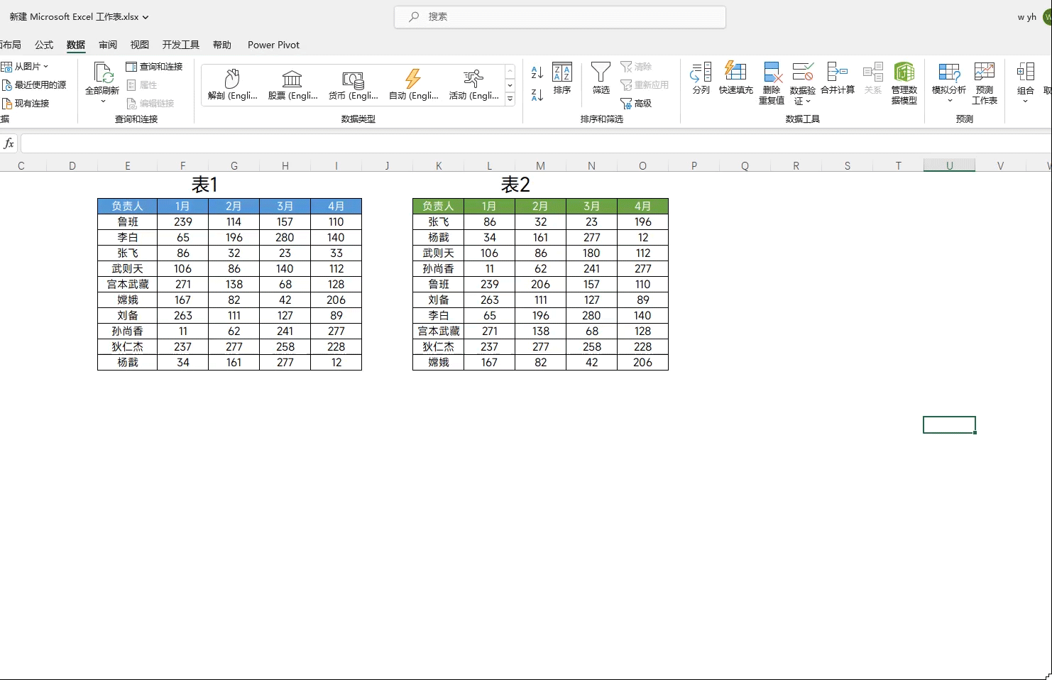The width and height of the screenshot is (1052, 680).
Task: Click the Flash Fill icon
Action: (x=735, y=71)
